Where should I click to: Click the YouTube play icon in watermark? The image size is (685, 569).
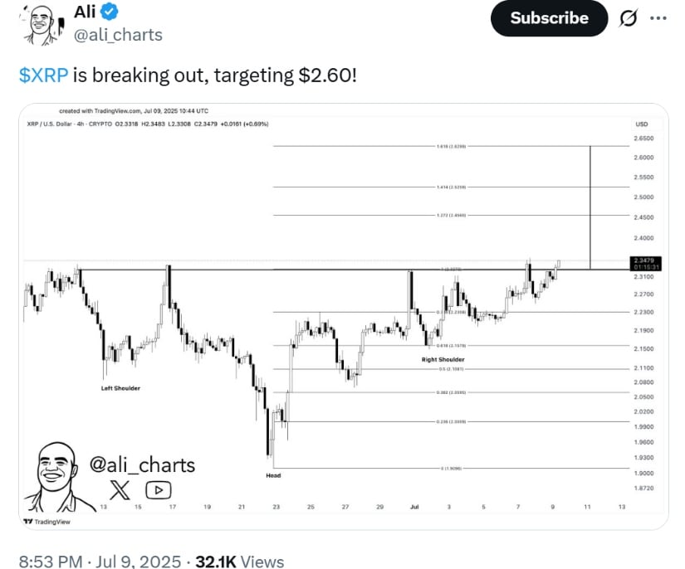point(158,490)
